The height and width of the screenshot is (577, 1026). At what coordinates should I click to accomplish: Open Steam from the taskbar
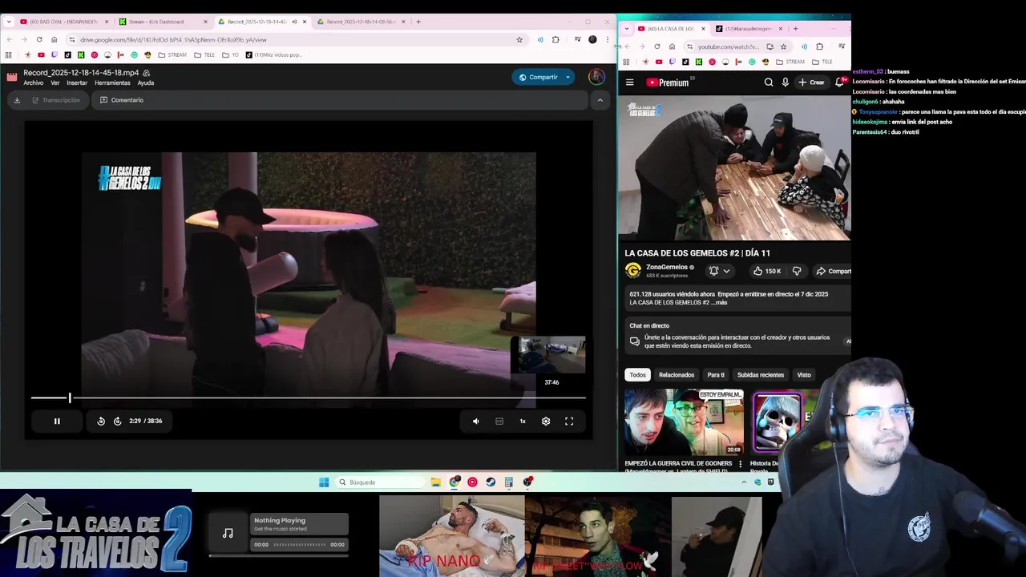tap(491, 482)
